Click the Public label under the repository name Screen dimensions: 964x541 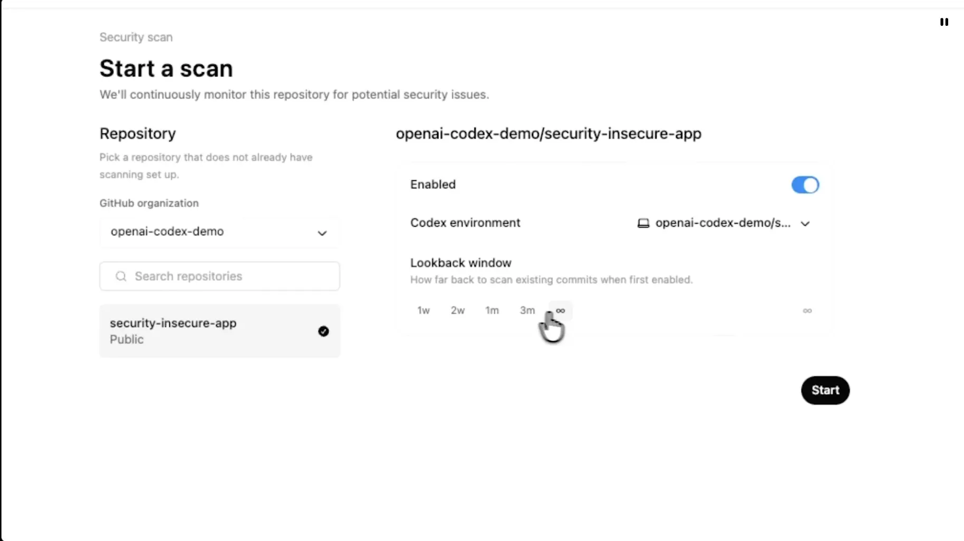(126, 340)
